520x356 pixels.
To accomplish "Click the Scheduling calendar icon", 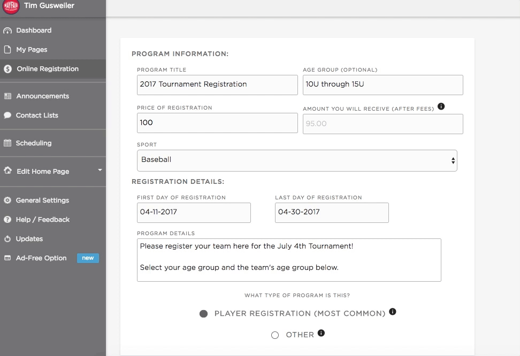I will pos(7,143).
